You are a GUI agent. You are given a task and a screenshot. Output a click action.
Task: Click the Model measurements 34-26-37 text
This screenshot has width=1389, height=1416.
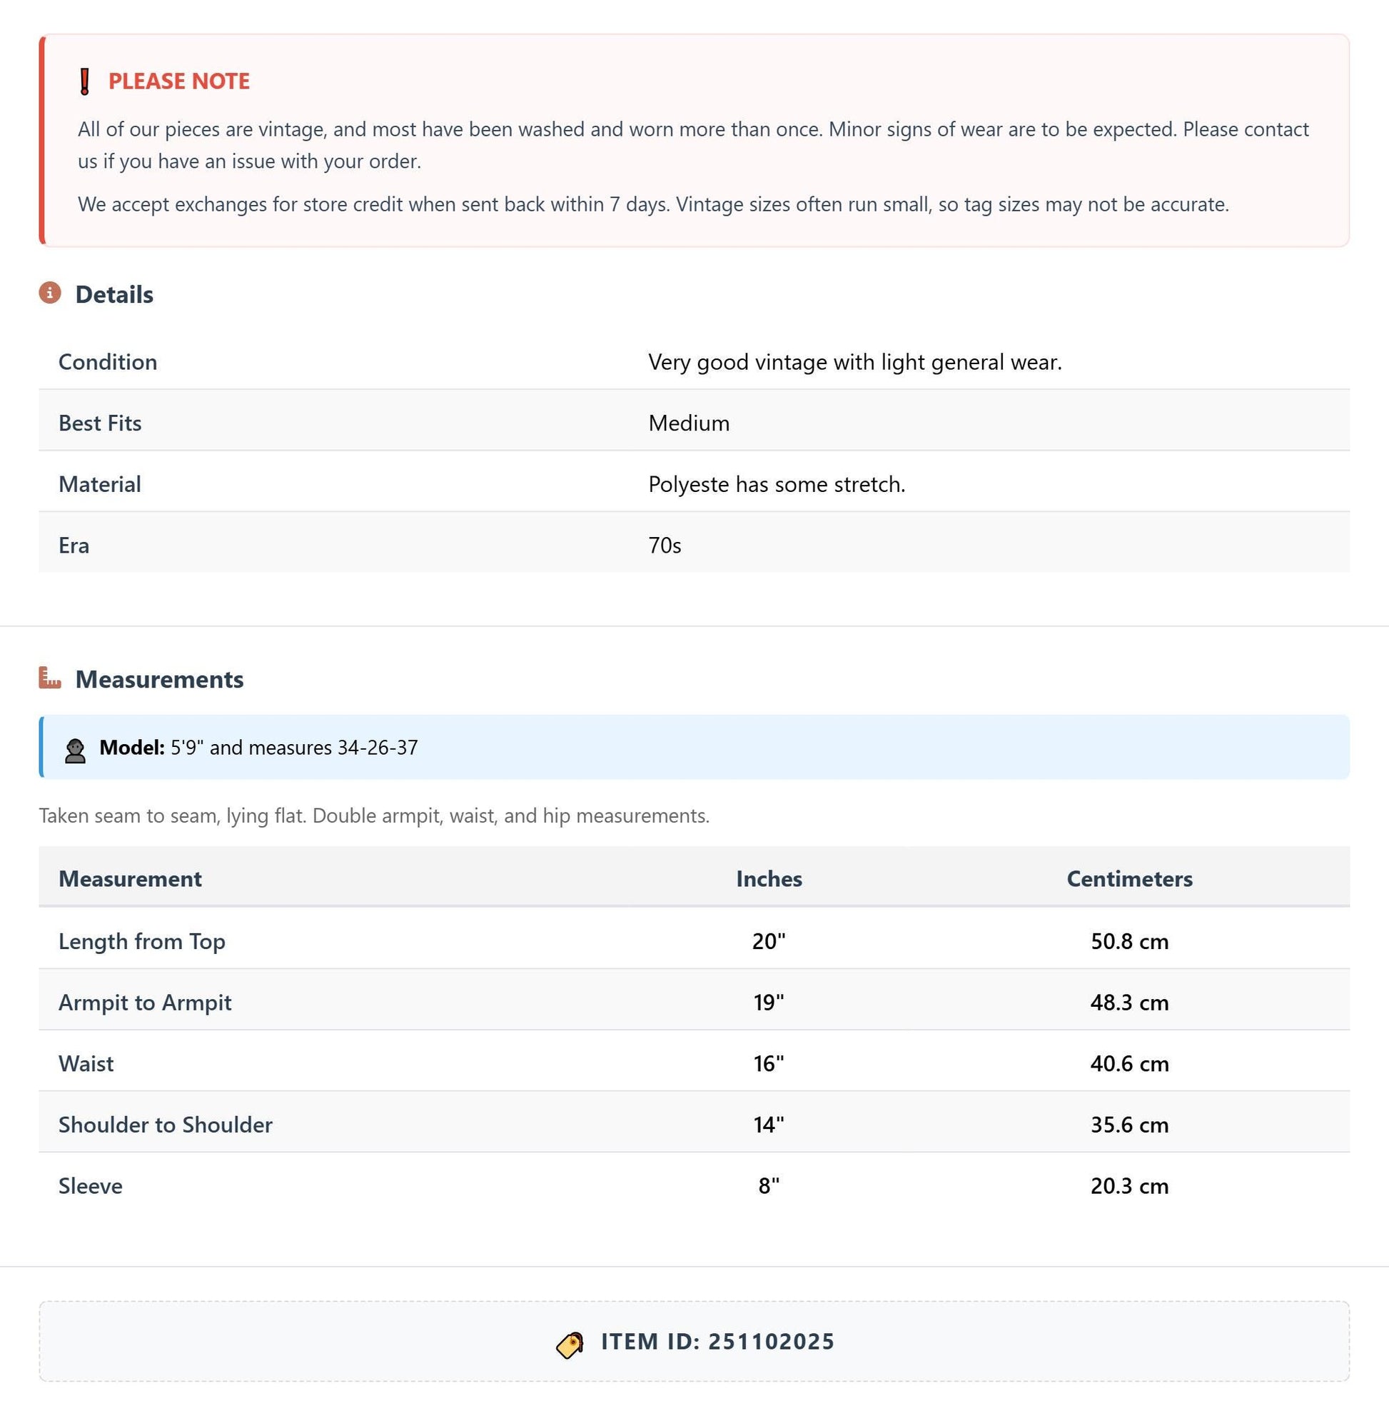[x=377, y=748]
